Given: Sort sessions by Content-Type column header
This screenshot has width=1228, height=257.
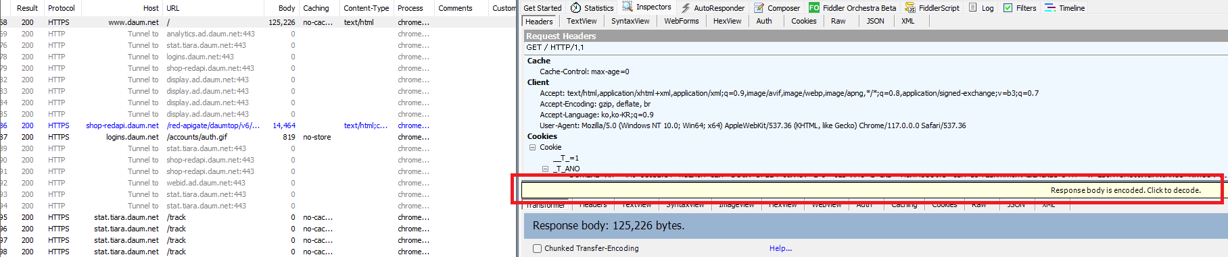Looking at the screenshot, I should click(x=366, y=8).
